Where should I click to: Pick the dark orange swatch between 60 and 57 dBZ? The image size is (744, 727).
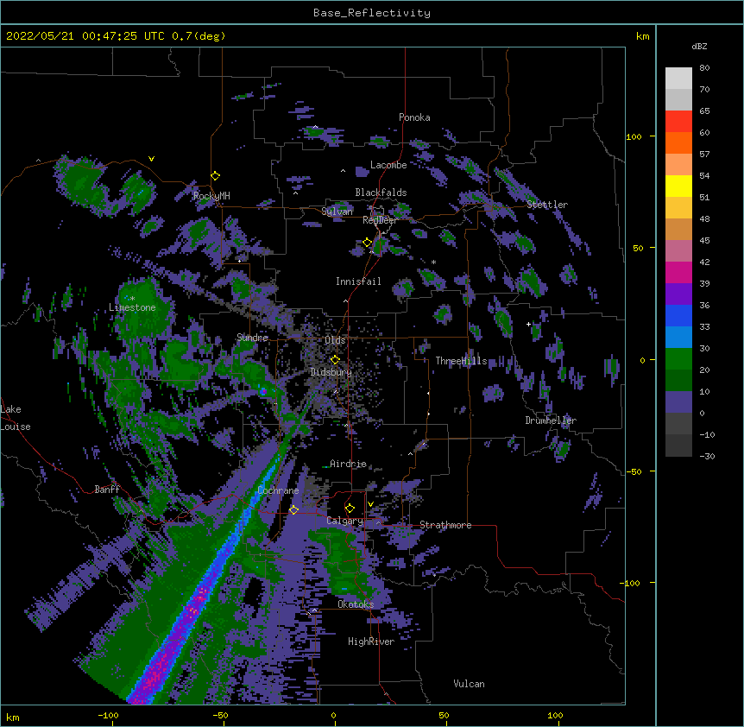coord(678,143)
